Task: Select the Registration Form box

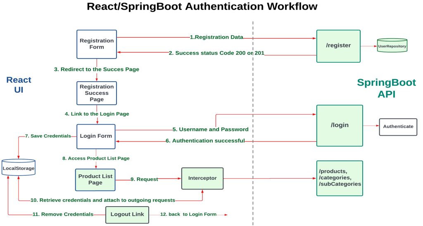Action: [97, 44]
